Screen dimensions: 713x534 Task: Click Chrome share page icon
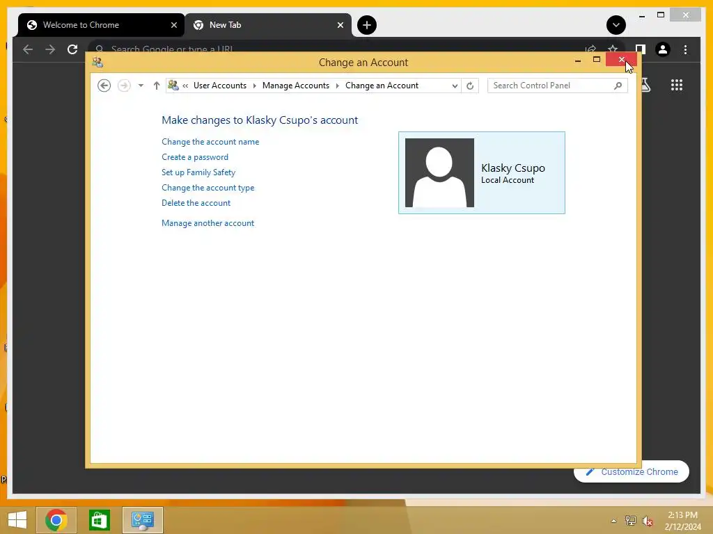point(590,48)
